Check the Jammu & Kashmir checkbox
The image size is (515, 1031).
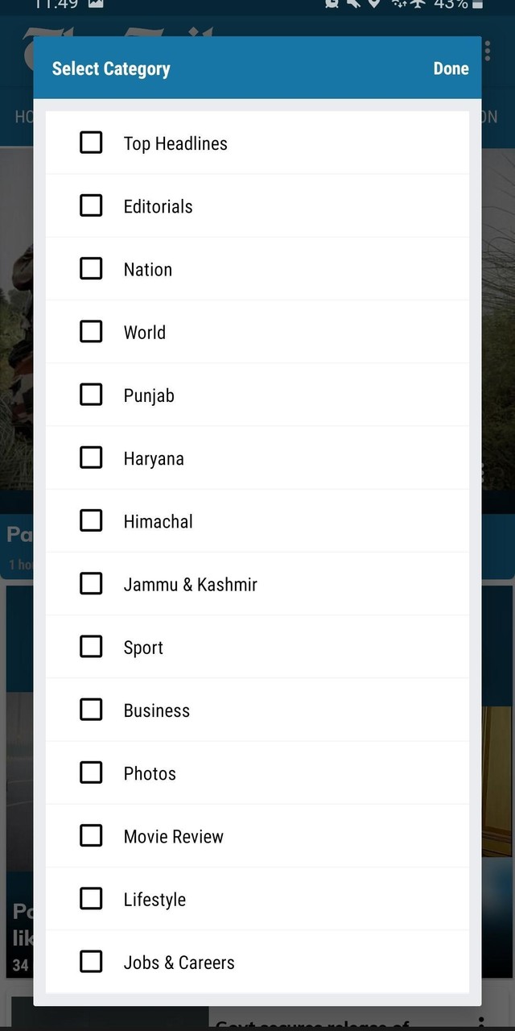click(91, 583)
